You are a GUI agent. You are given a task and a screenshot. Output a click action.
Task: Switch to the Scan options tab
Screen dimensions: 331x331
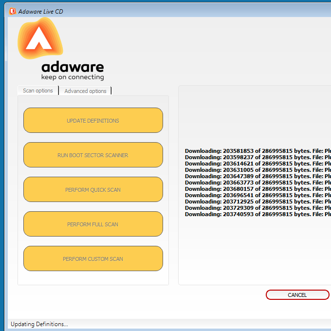coord(38,91)
